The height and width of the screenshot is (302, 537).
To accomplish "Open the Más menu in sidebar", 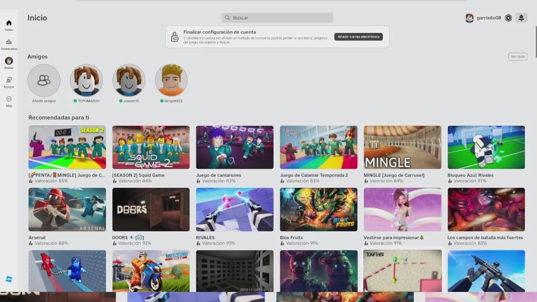I will click(9, 102).
